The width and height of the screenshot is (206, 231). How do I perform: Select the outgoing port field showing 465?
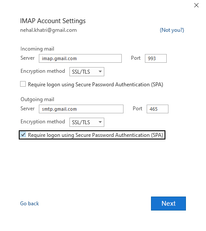pos(158,109)
